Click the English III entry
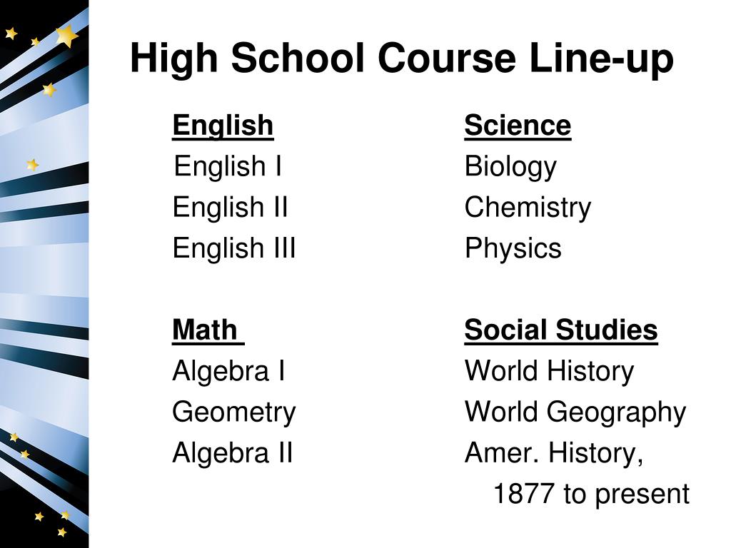Viewport: 731px width, 548px height. [234, 248]
